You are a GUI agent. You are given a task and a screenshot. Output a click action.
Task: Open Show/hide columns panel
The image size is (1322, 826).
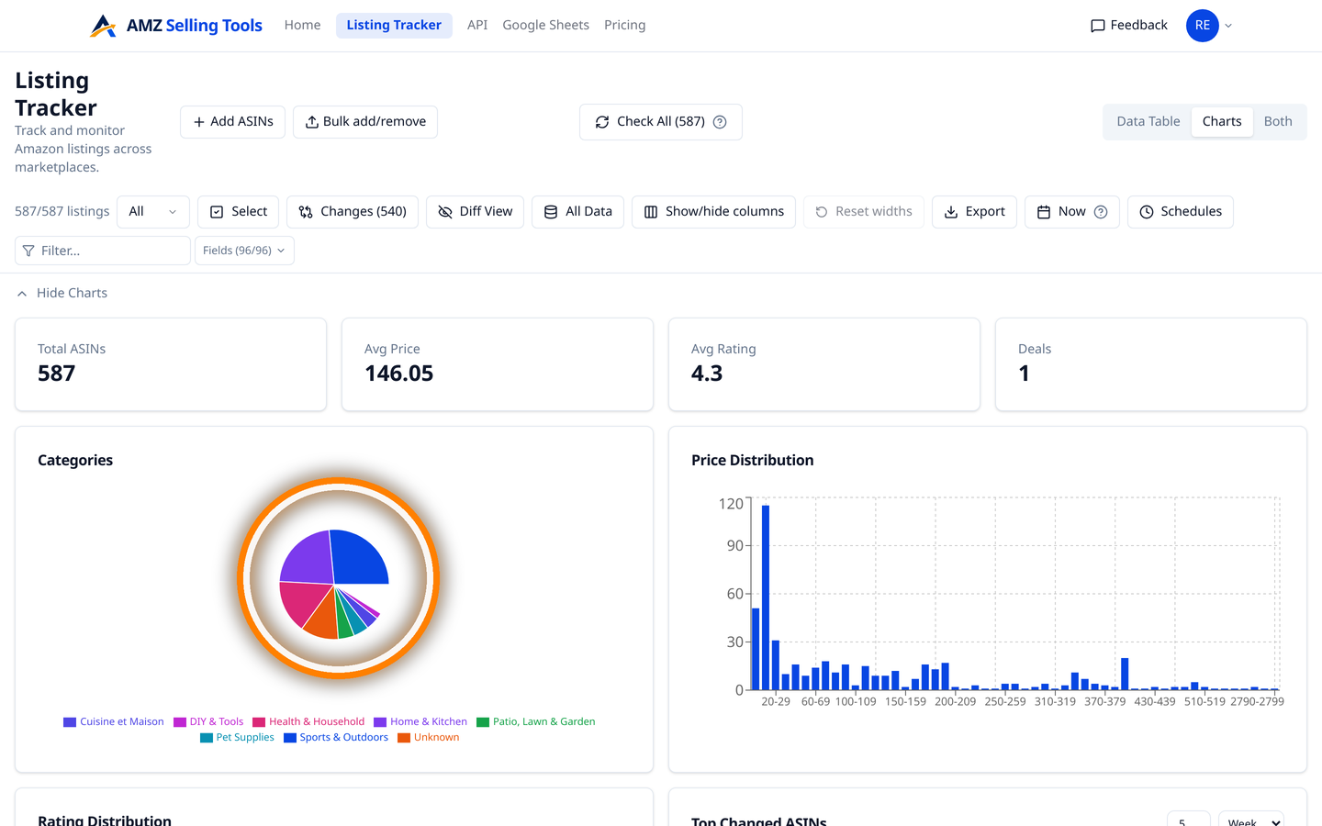pos(713,212)
